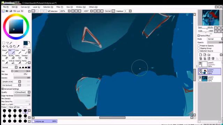Hide Layer5 with its eye icon
Image resolution: width=223 pixels, height=125 pixels.
(x=200, y=63)
